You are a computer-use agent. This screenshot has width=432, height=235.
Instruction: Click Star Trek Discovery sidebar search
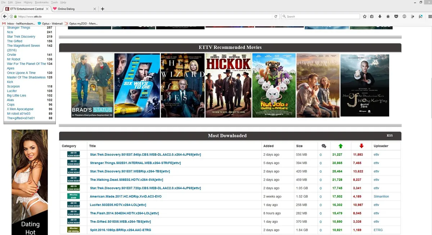click(x=21, y=37)
